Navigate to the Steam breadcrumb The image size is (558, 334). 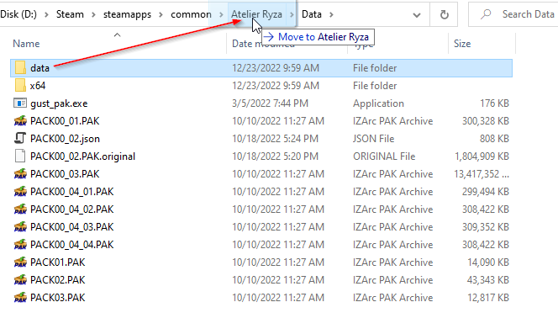[70, 14]
